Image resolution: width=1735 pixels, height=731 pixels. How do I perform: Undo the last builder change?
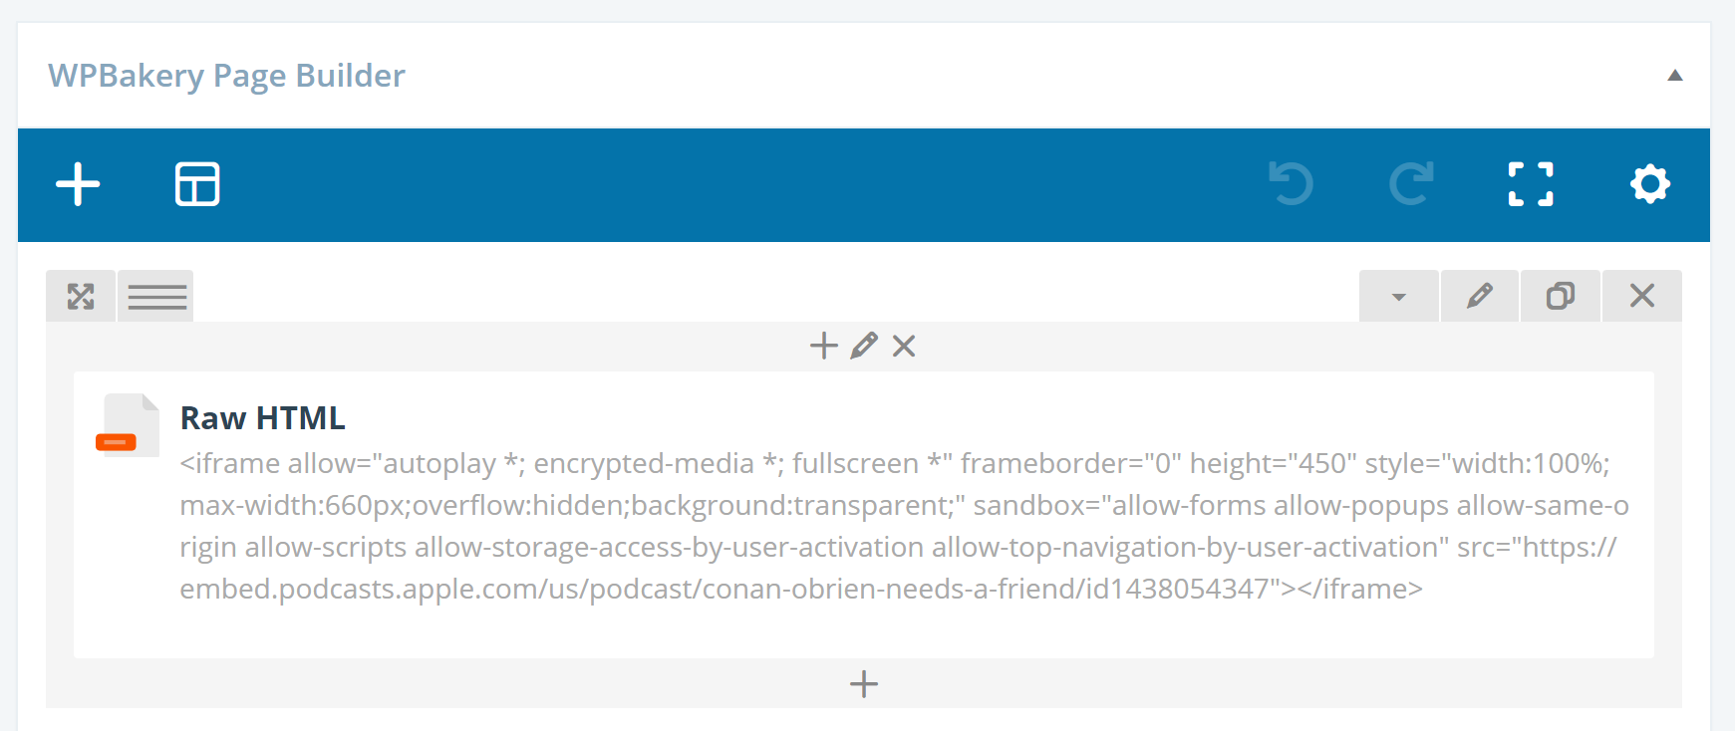tap(1292, 184)
